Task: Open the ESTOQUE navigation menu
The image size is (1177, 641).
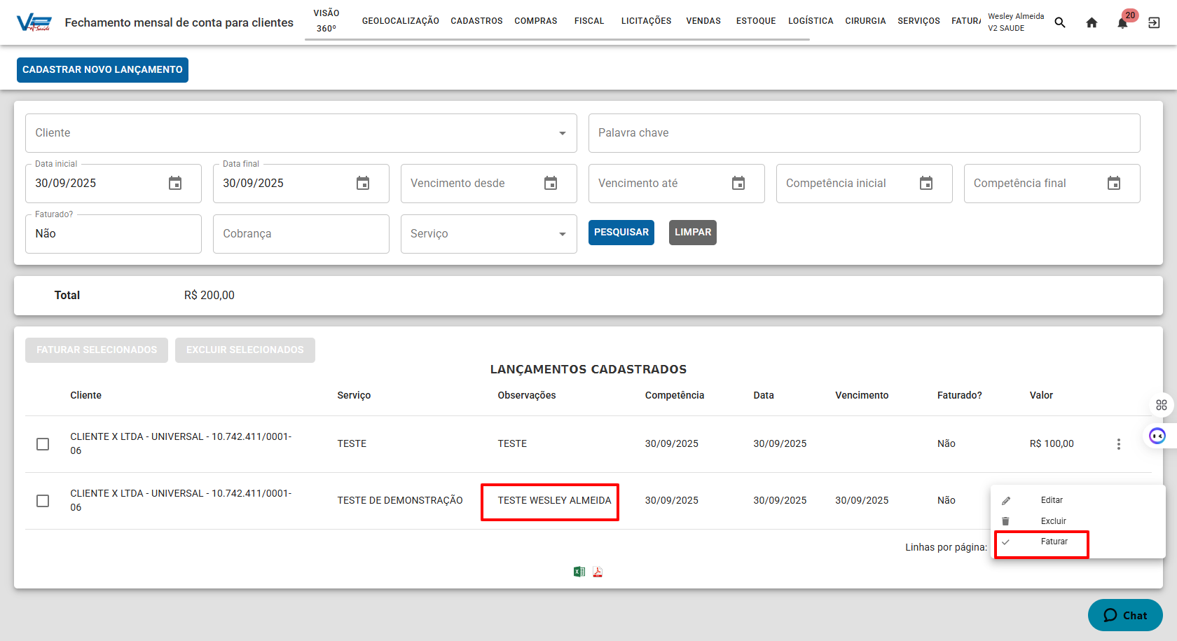Action: pyautogui.click(x=755, y=21)
